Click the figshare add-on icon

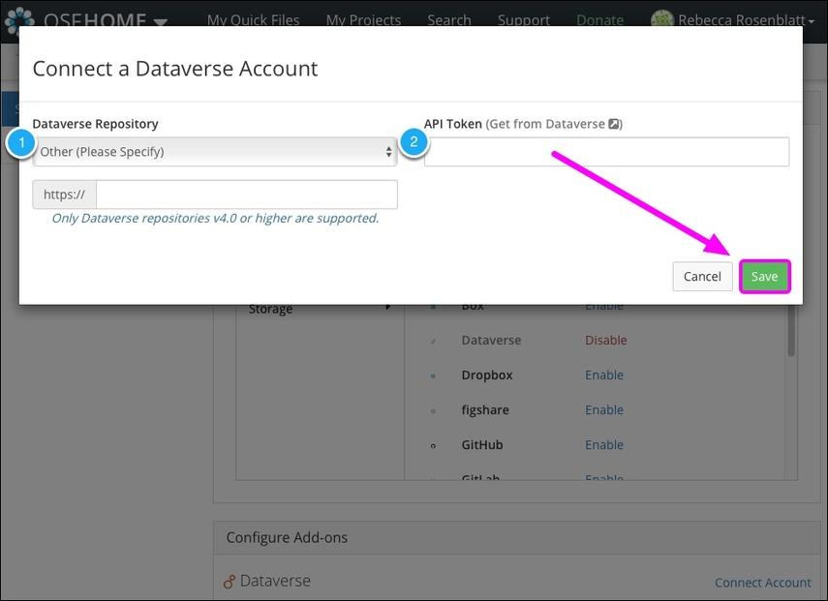[433, 410]
